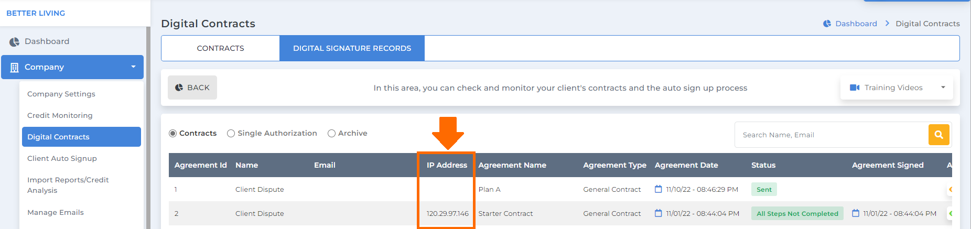Viewport: 971px width, 229px height.
Task: Switch to the CONTRACTS tab
Action: coord(220,48)
